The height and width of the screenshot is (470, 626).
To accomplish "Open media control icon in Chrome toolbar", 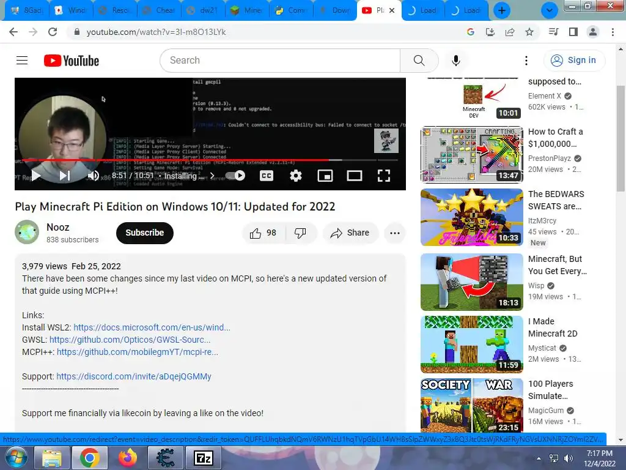I will click(x=553, y=32).
